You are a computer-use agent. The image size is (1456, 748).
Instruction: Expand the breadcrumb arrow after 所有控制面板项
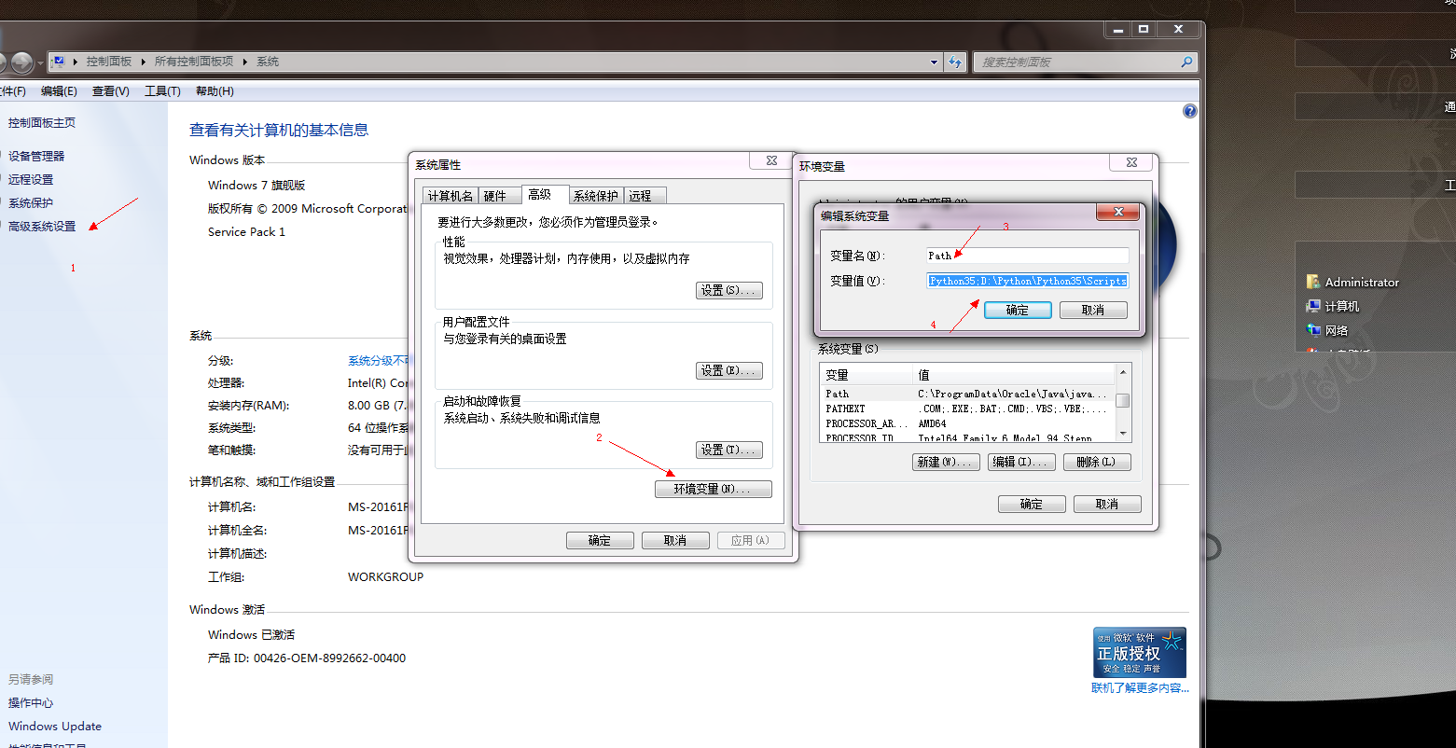[245, 62]
